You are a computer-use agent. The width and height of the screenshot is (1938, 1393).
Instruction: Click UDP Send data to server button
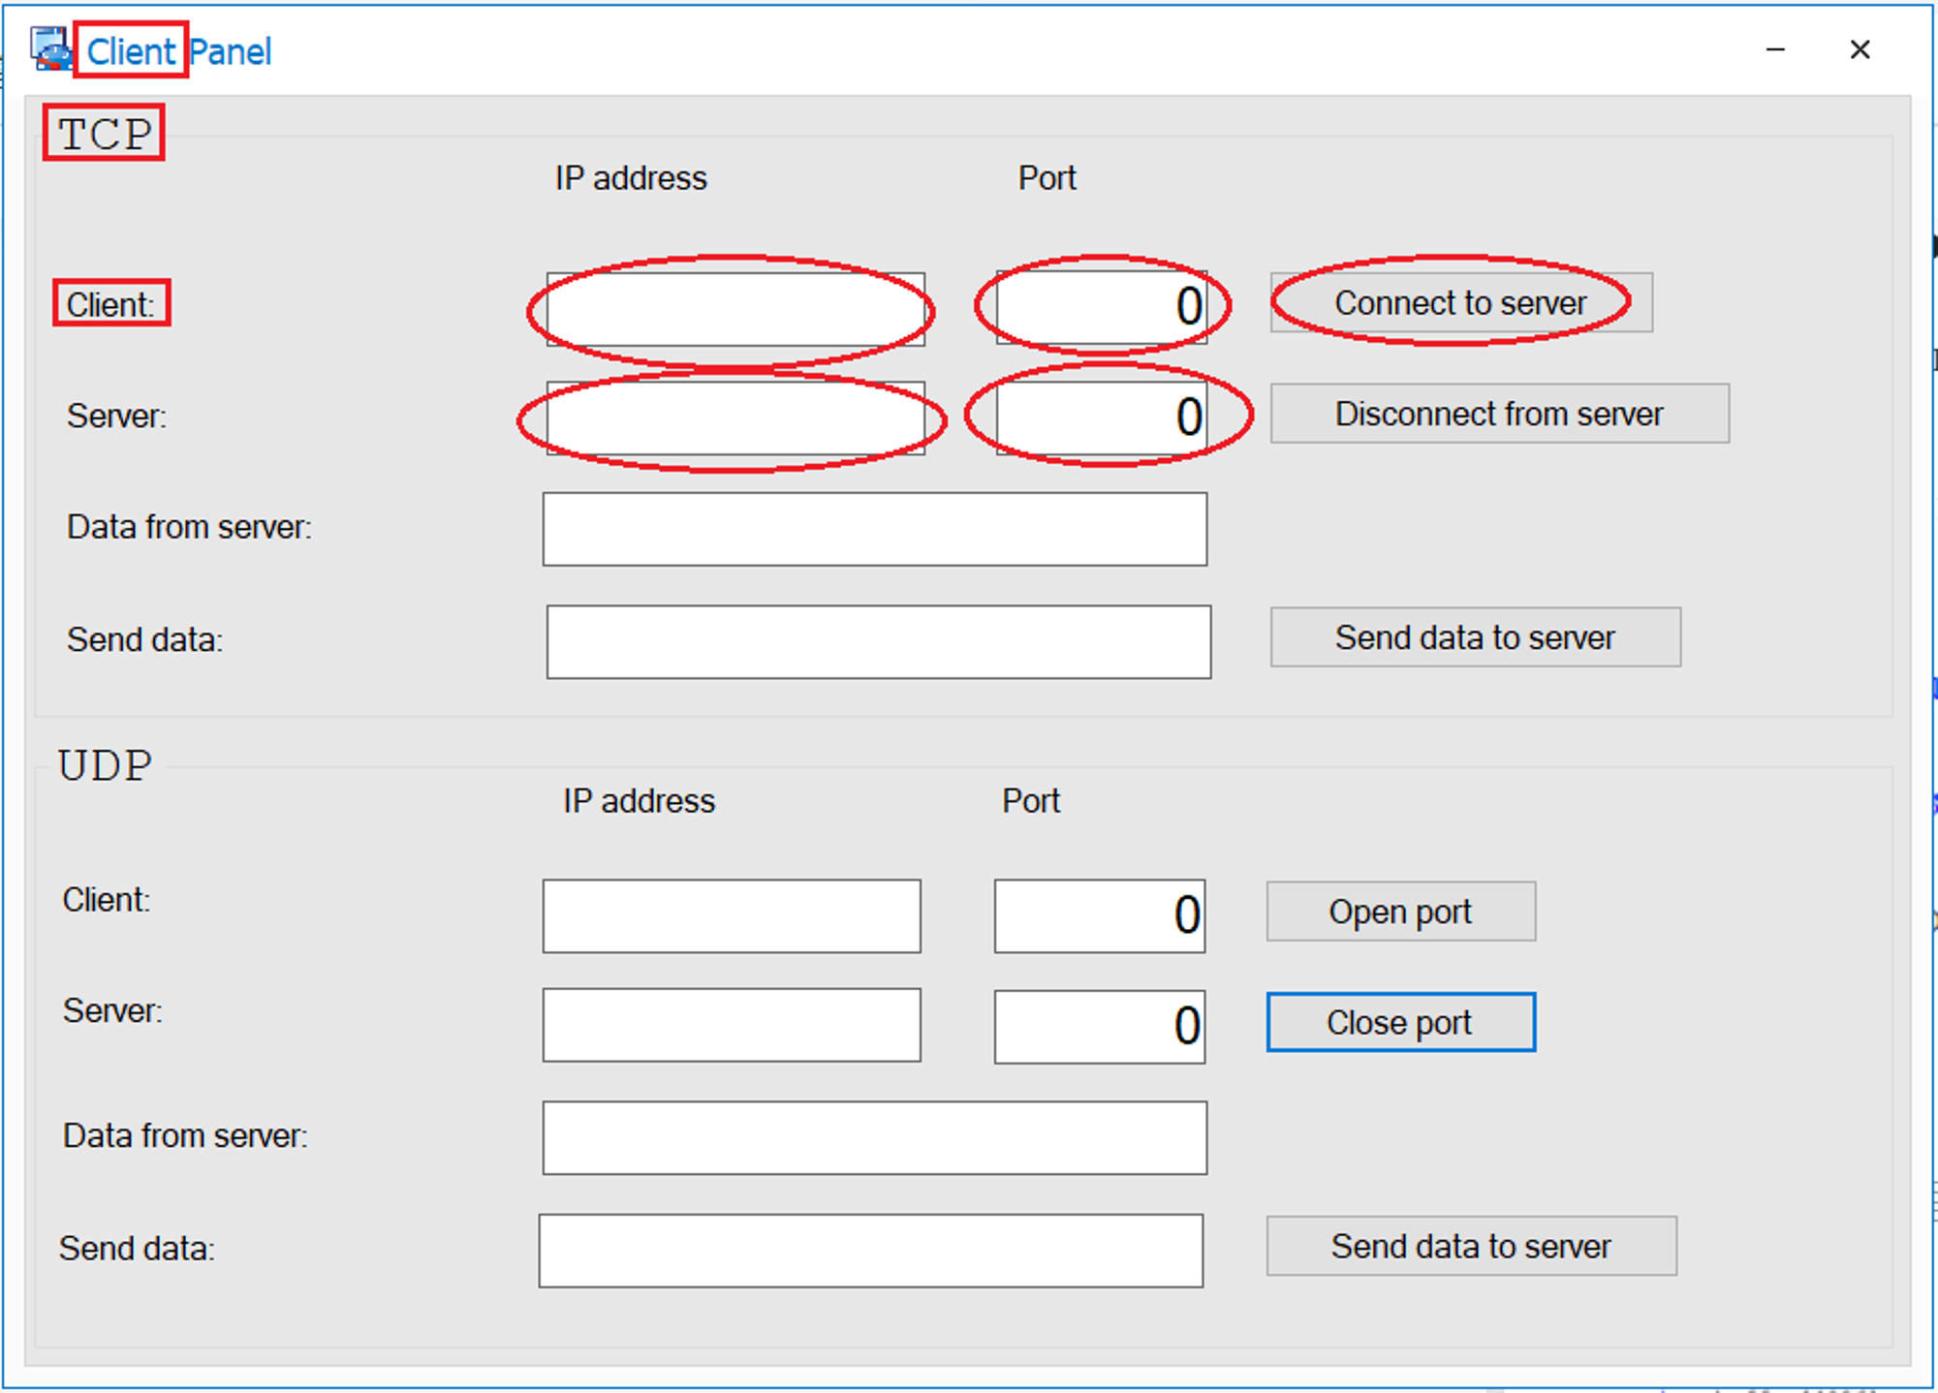pos(1471,1246)
